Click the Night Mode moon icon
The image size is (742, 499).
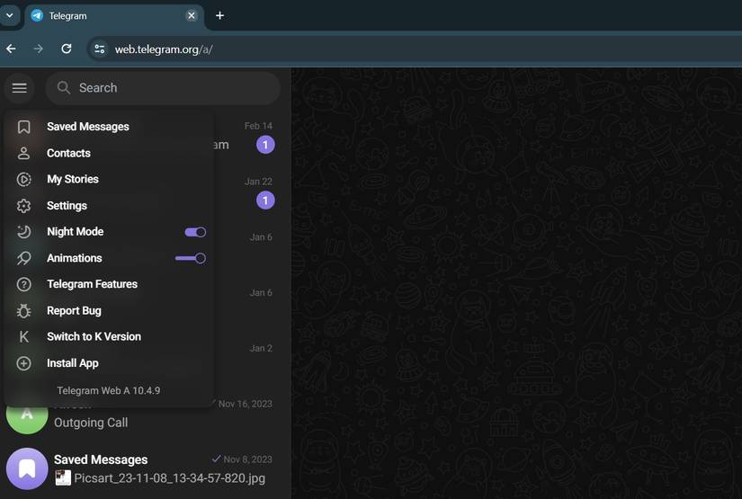[23, 232]
